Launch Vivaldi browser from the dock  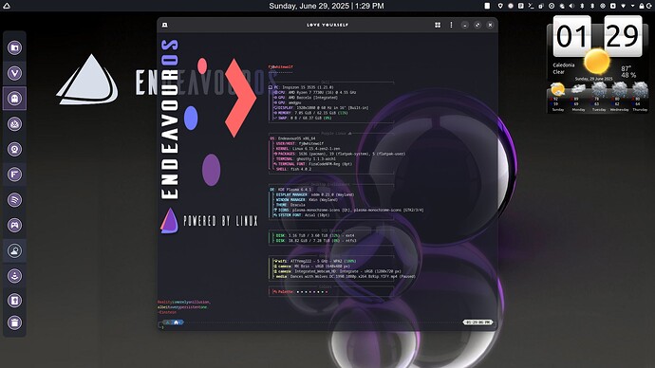[x=14, y=73]
